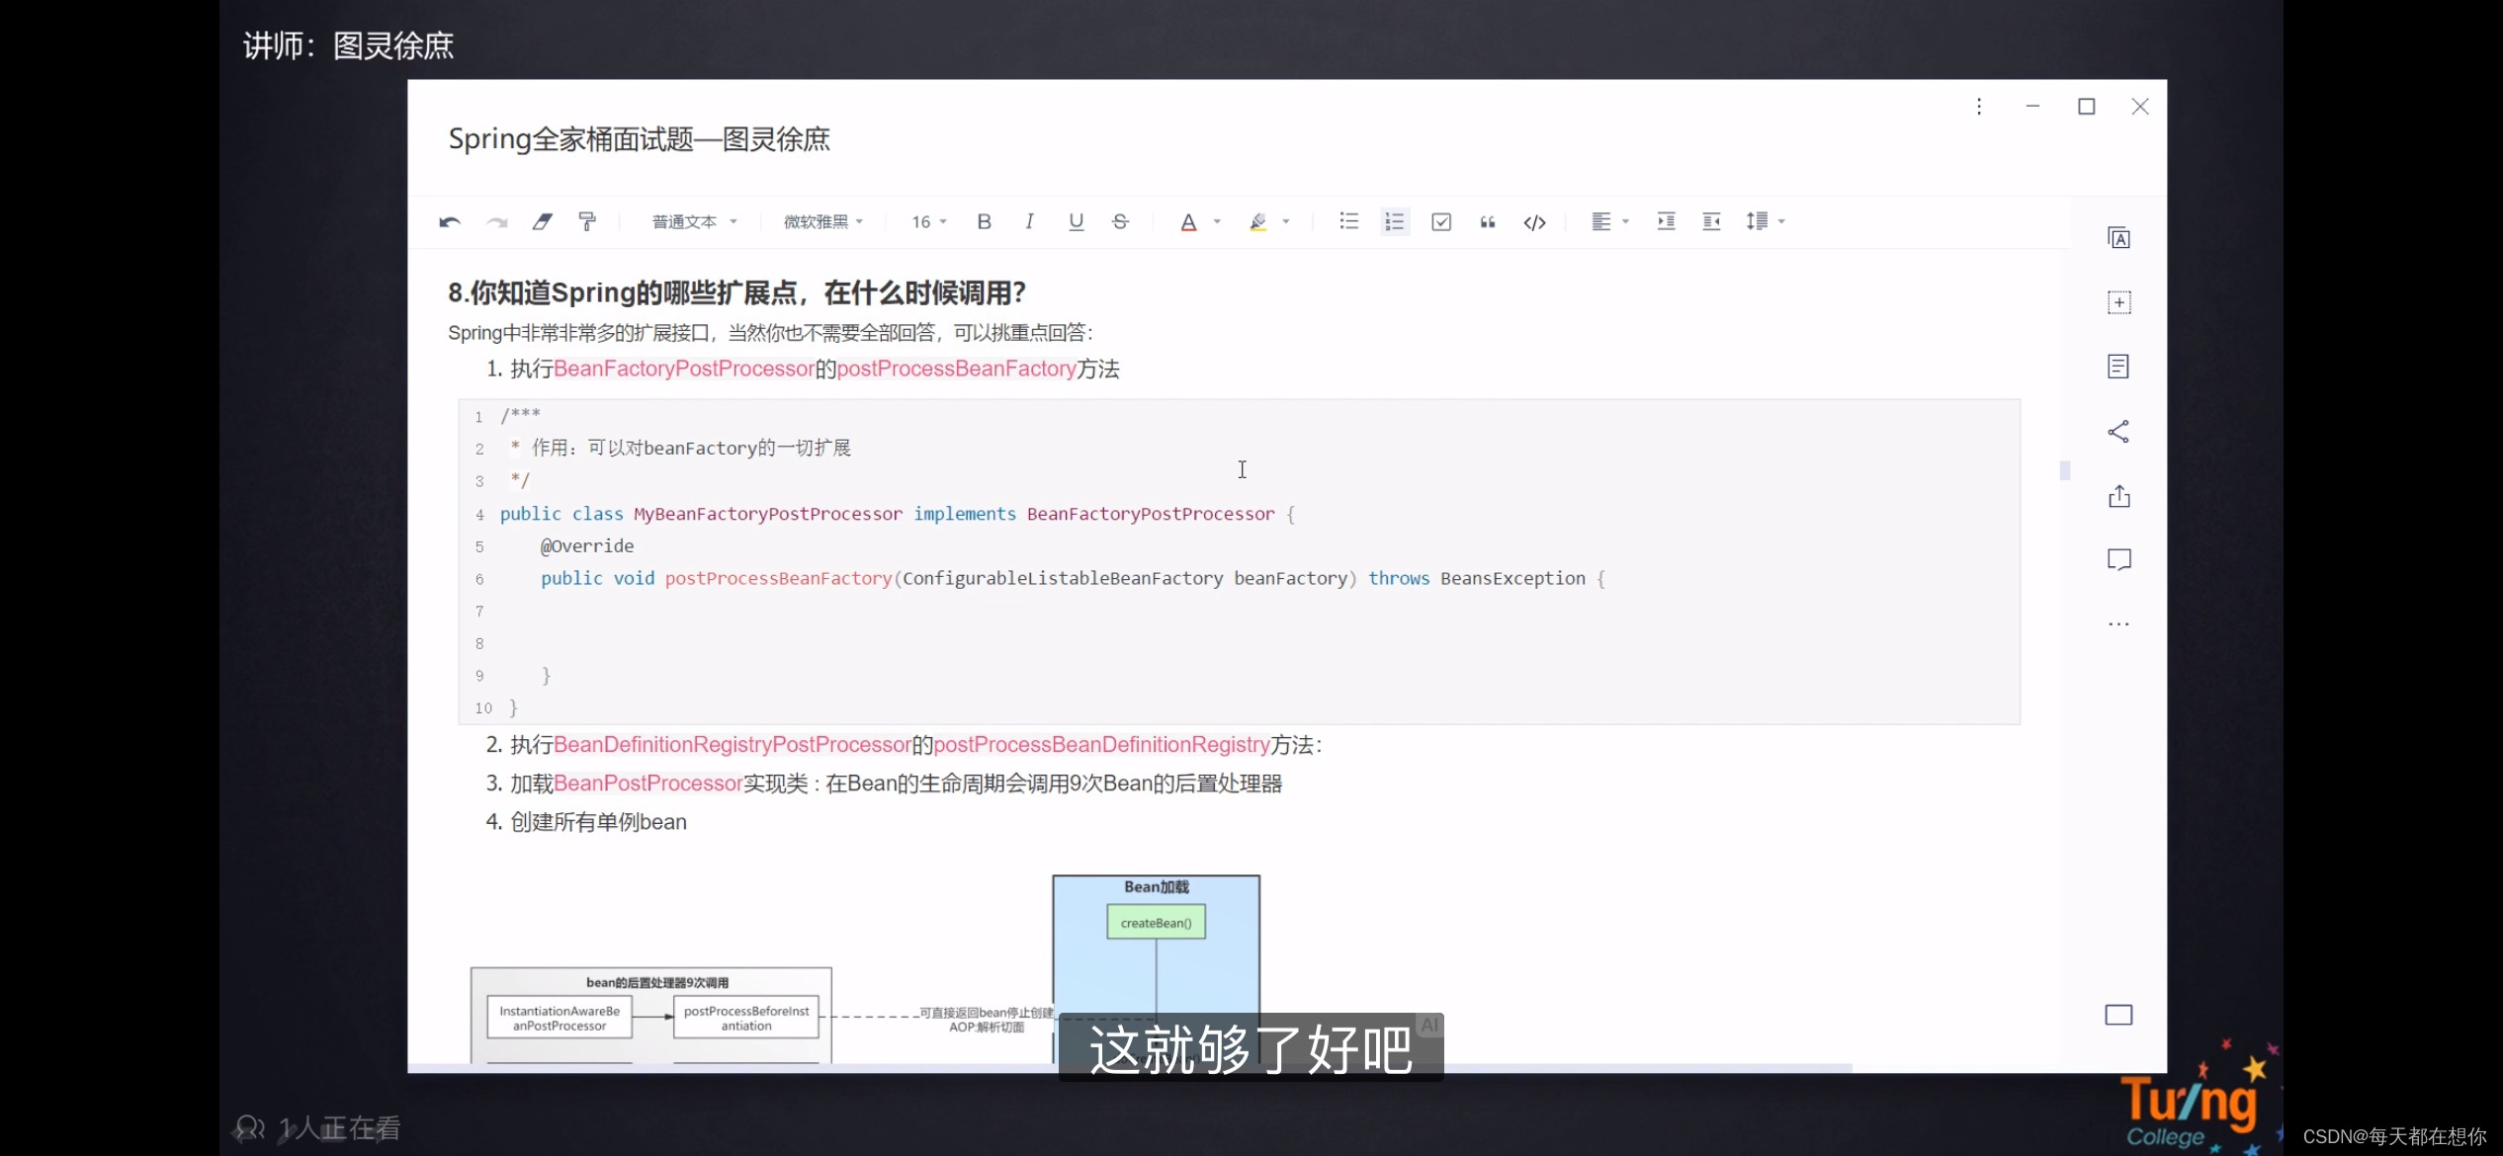Click the throws BeansException code line
The image size is (2503, 1156).
coord(1073,579)
